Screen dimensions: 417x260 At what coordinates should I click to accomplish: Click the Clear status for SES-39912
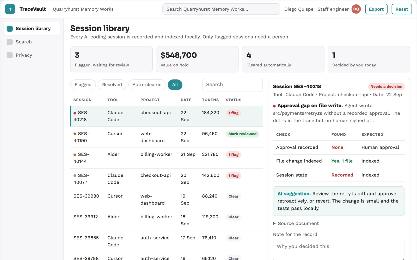[x=234, y=217]
